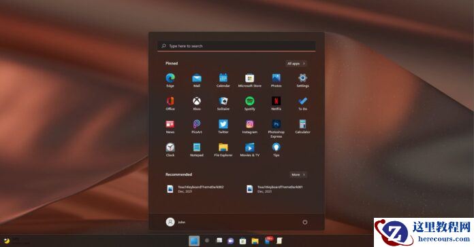The height and width of the screenshot is (247, 474).
Task: Show More recommended items
Action: coord(298,174)
